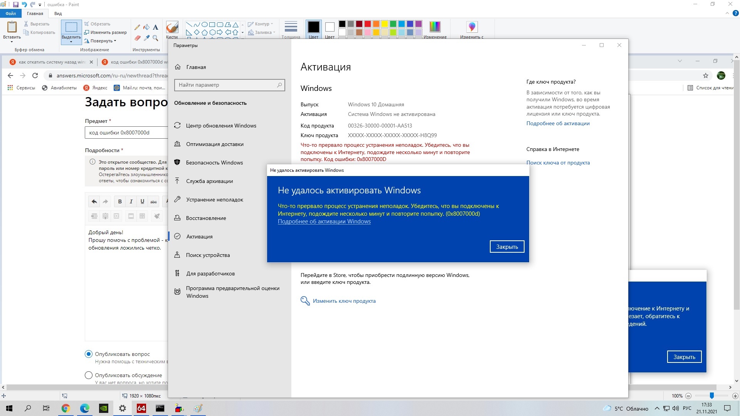This screenshot has width=740, height=416.
Task: Open the Customize Quick Access Toolbar arrow
Action: pyautogui.click(x=40, y=5)
